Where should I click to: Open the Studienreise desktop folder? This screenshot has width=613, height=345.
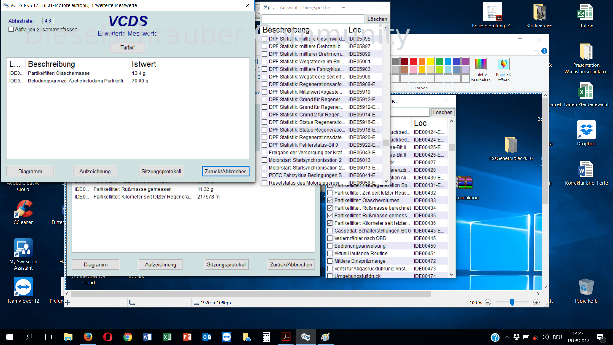coord(539,15)
